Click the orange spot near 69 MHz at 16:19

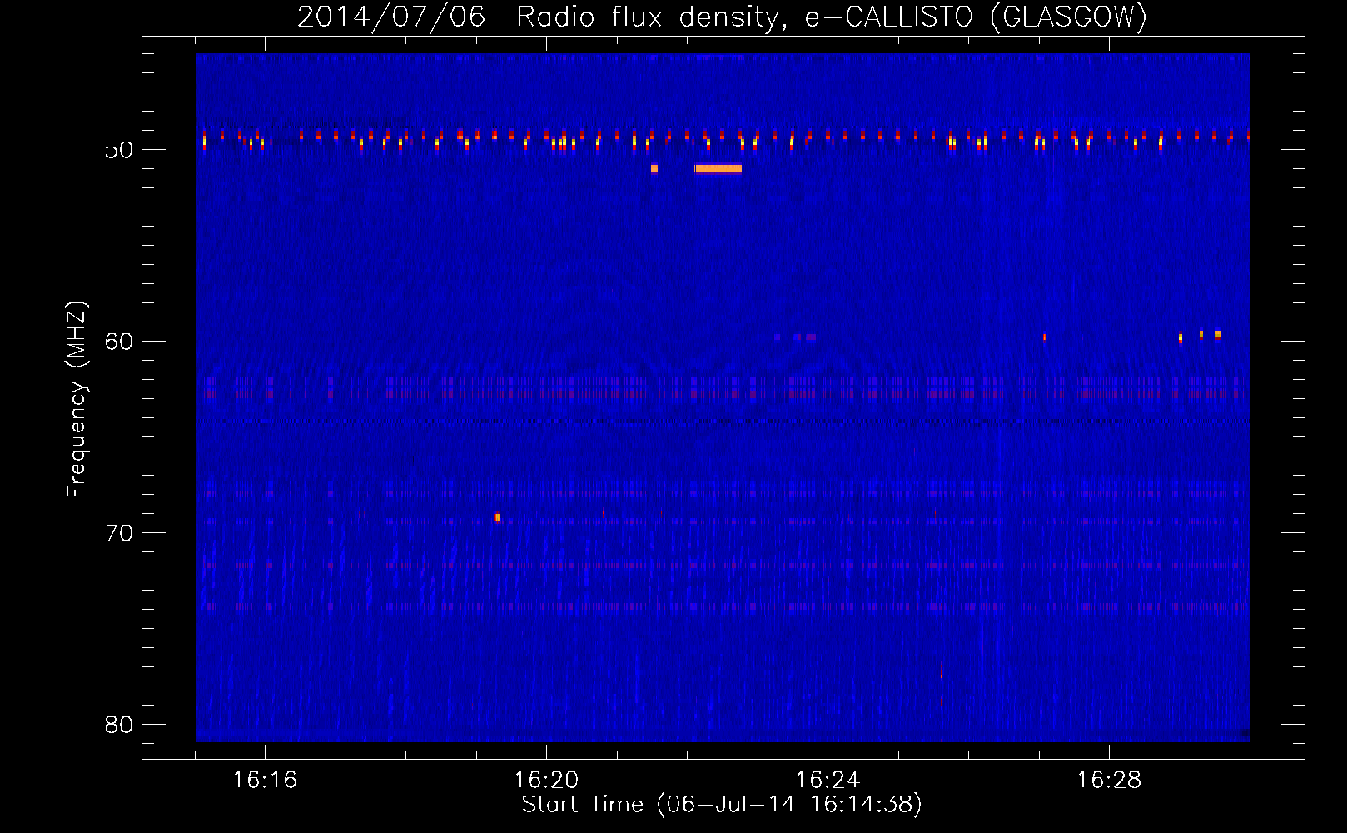[497, 517]
